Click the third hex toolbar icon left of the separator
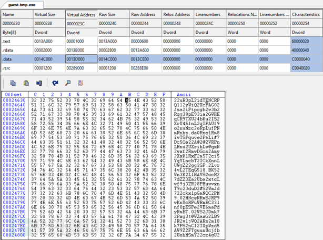Image resolution: width=323 pixels, height=240 pixels. point(38,83)
